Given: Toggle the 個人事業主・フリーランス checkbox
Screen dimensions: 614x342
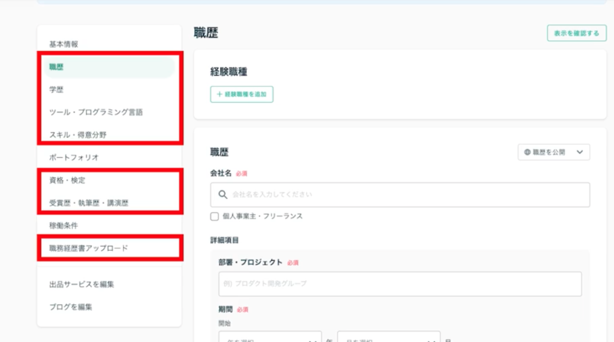Looking at the screenshot, I should click(215, 216).
